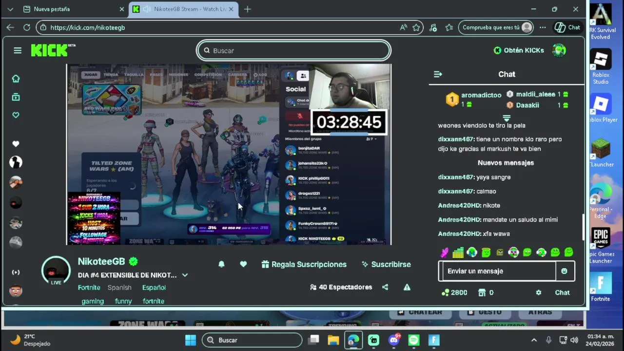
Task: Toggle read aloud icon in address bar
Action: [x=403, y=27]
